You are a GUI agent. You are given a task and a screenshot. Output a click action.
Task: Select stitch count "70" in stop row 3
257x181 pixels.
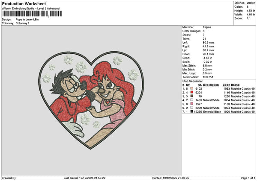(200, 96)
